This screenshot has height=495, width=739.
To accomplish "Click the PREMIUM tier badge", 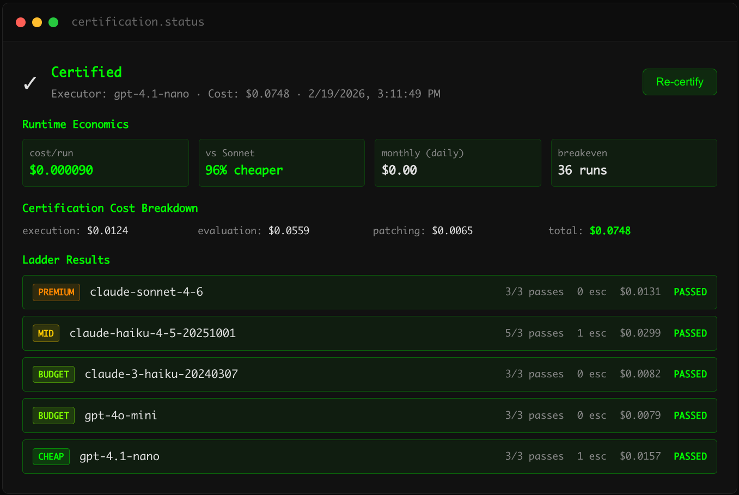I will [56, 292].
